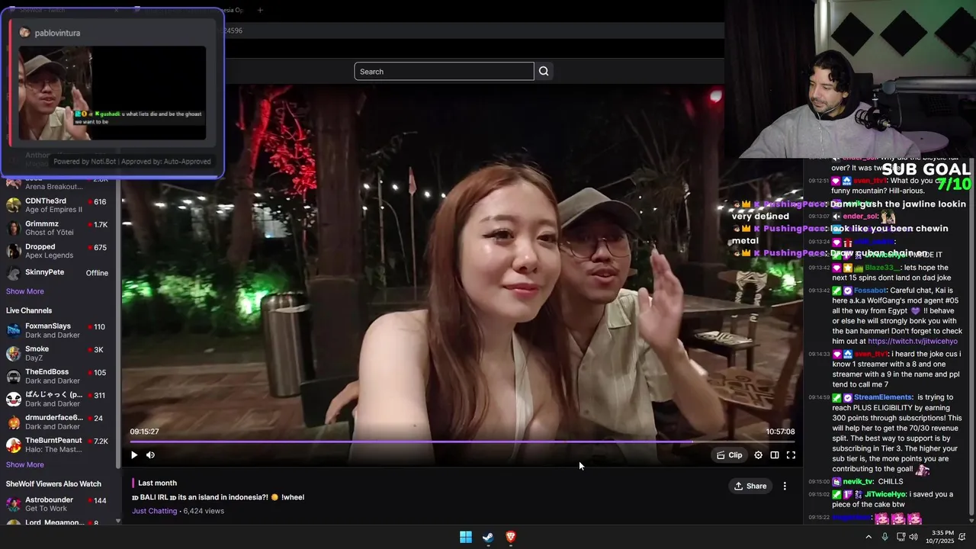Open a new browser tab

[260, 10]
